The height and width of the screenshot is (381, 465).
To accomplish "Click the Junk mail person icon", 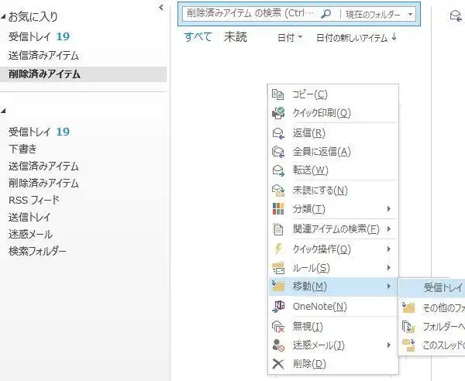I will coord(278,345).
